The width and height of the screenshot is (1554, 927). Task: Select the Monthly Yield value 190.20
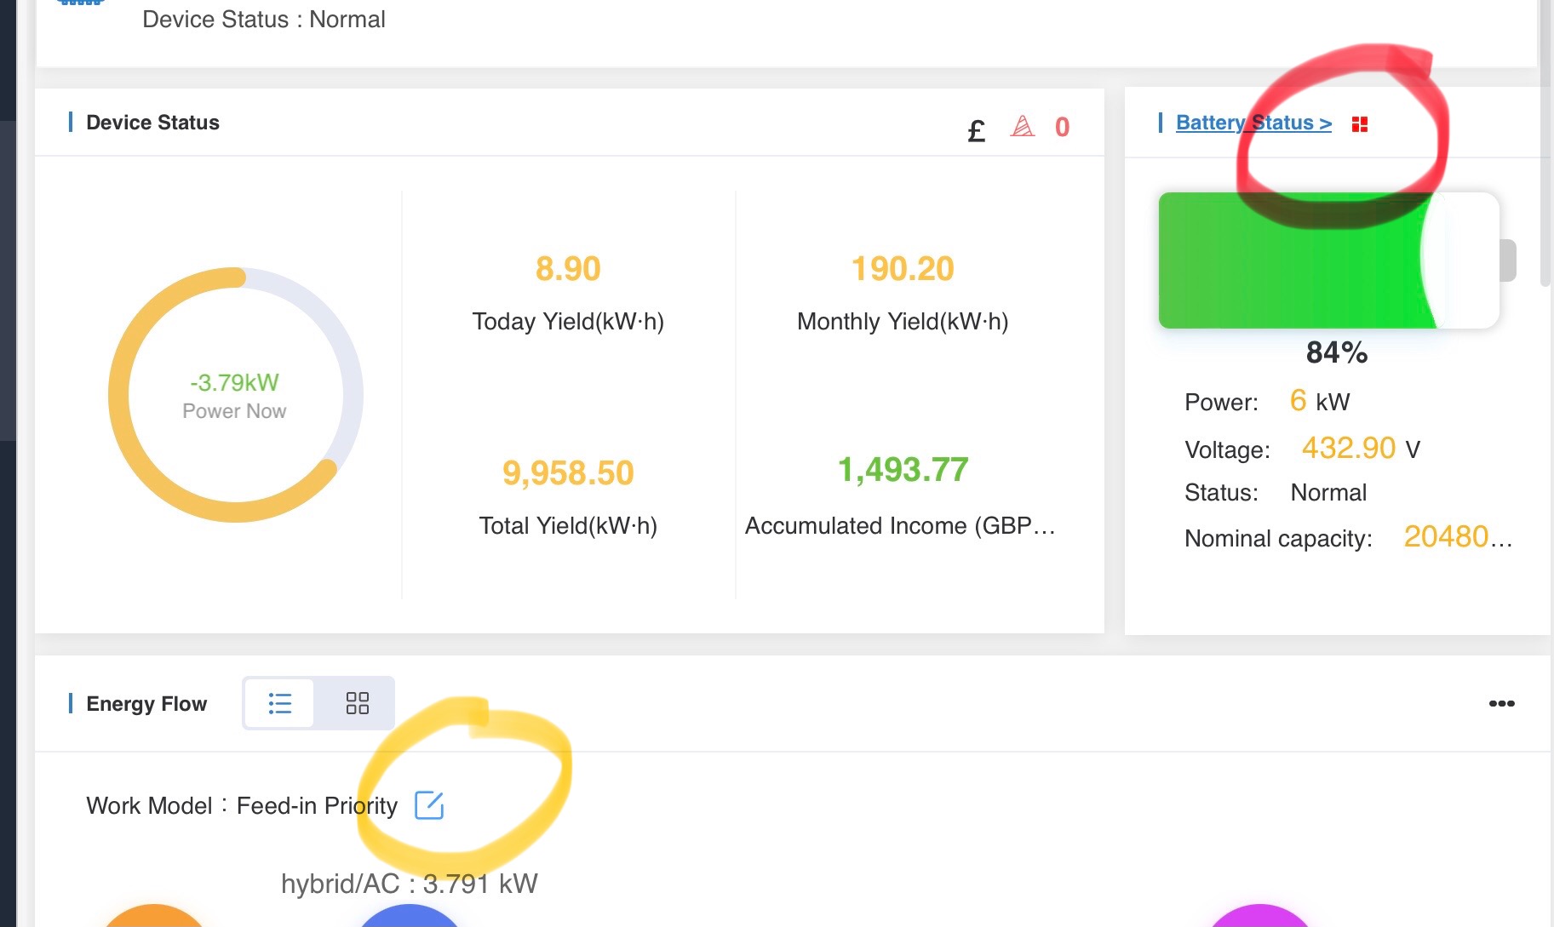903,269
